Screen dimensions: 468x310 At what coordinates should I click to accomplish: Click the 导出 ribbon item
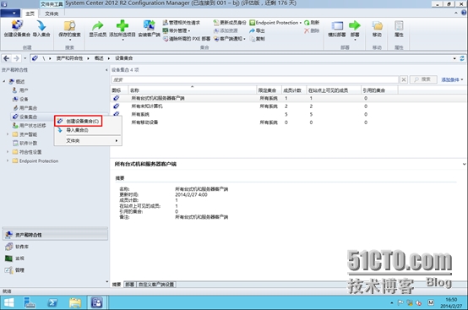[x=257, y=30]
